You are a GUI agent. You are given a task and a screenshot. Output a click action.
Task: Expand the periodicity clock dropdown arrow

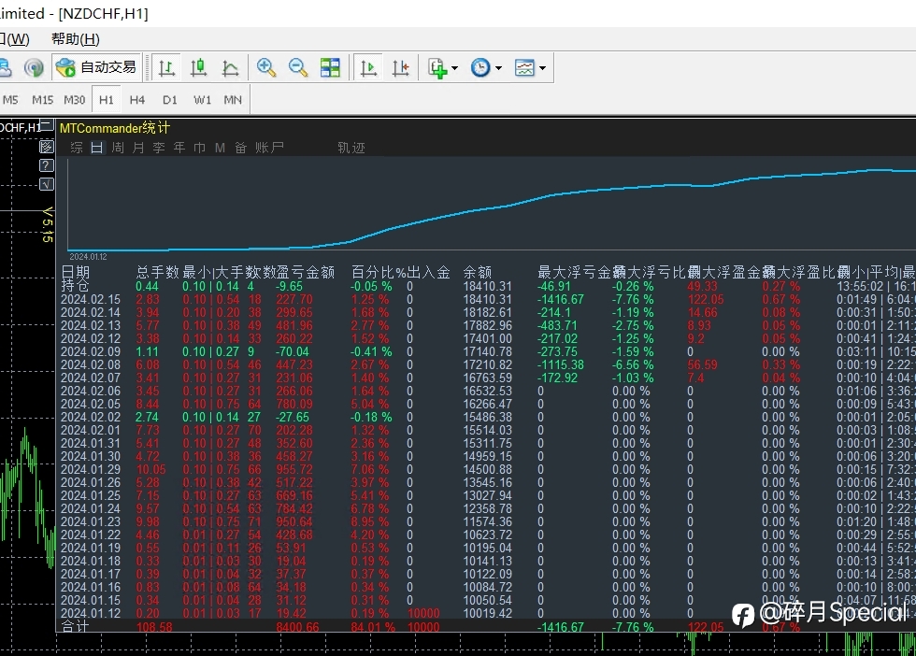pyautogui.click(x=498, y=68)
